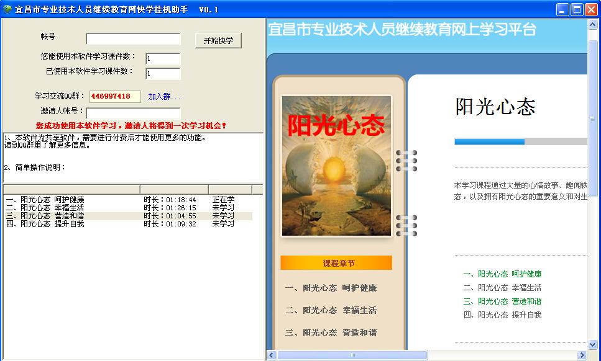The image size is (601, 361).
Task: Open the 加入群 link
Action: 165,97
